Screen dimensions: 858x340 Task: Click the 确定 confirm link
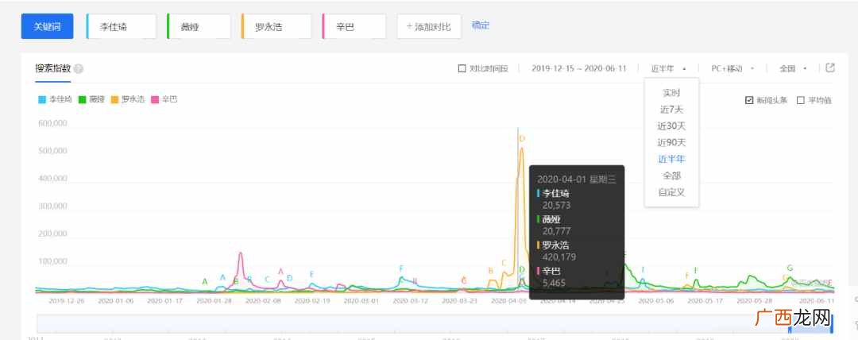(x=481, y=25)
